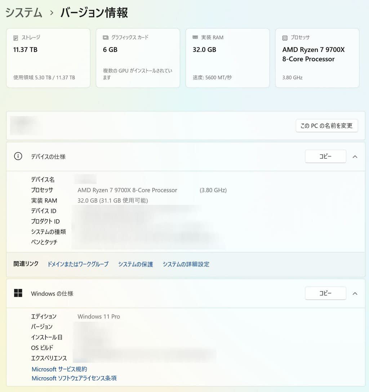Click the 実装 RAM row label in device specs
The height and width of the screenshot is (392, 369).
[x=44, y=201]
